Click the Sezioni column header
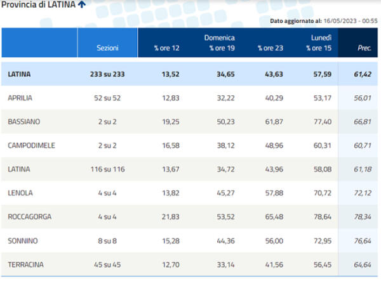 coord(107,48)
